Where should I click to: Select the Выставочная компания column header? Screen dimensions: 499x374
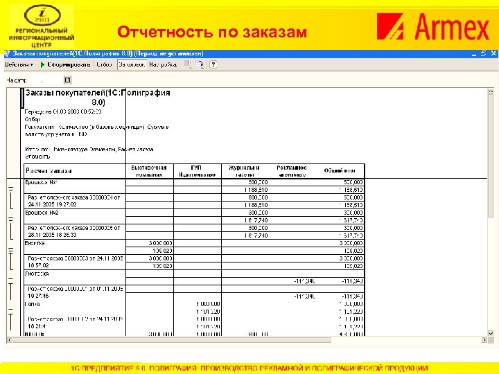(149, 171)
